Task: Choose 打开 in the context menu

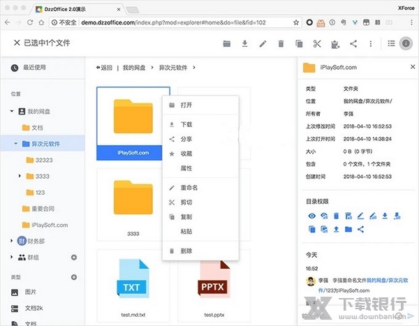Action: 200,105
